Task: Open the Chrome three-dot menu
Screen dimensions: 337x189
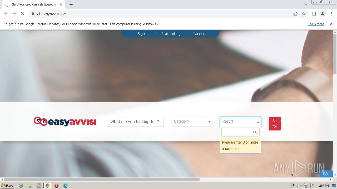Action: [x=331, y=14]
